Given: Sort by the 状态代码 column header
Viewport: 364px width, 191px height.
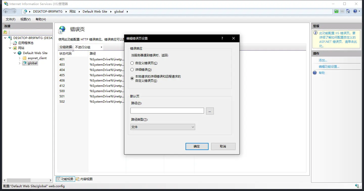Looking at the screenshot, I should 73,54.
